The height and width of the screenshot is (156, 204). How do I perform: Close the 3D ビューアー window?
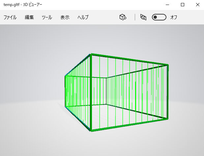[x=197, y=5]
